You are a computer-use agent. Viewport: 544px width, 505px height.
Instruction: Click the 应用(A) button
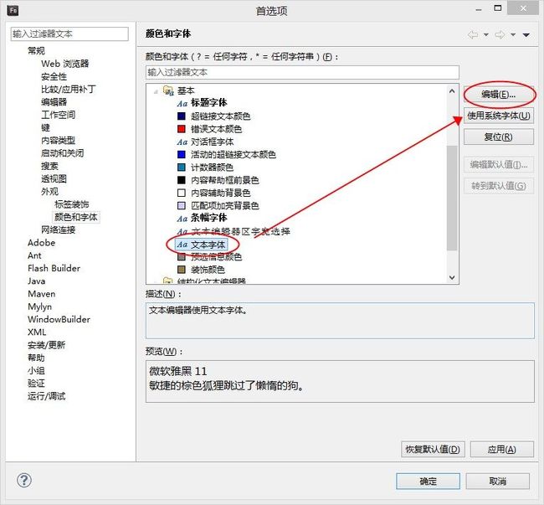pos(501,449)
